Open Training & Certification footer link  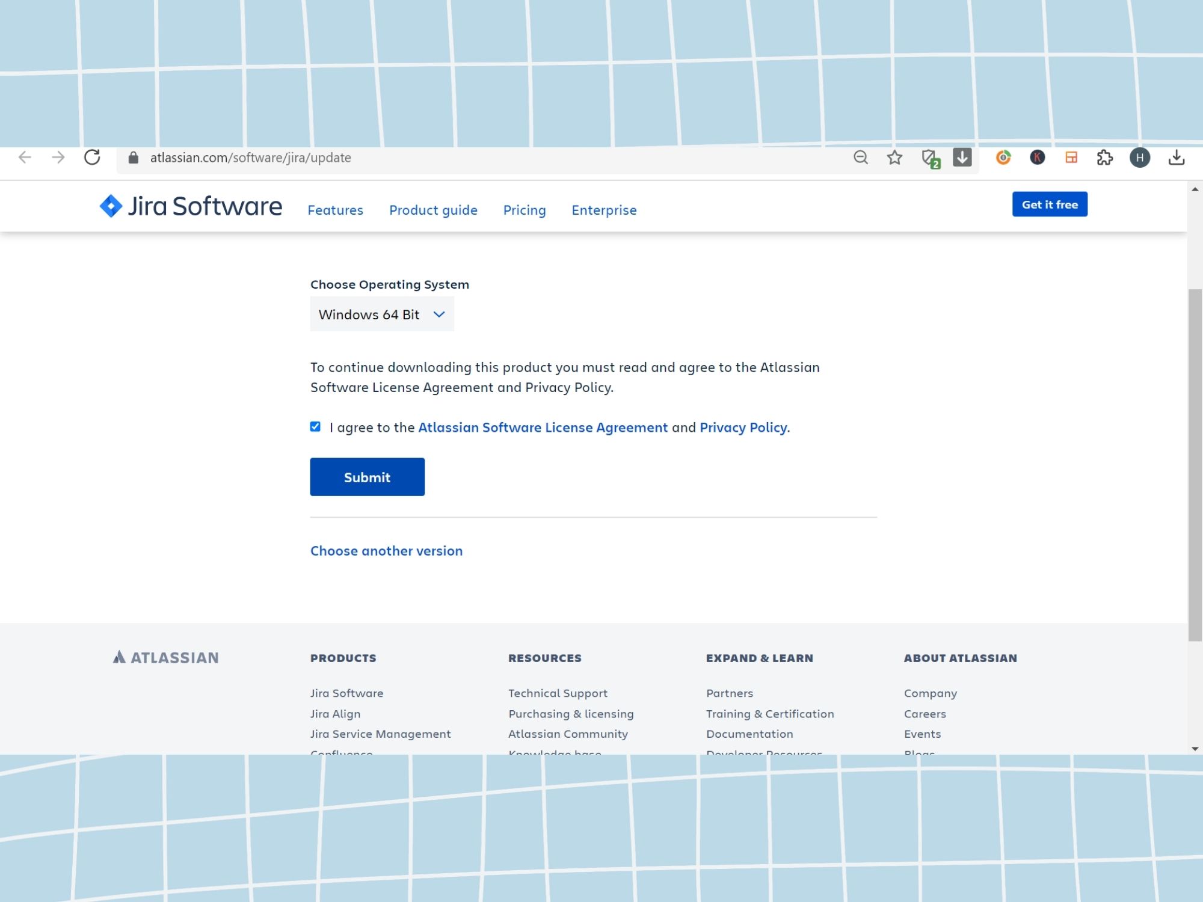click(771, 714)
